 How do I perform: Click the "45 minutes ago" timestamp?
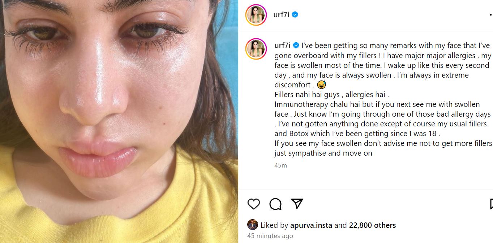click(270, 236)
